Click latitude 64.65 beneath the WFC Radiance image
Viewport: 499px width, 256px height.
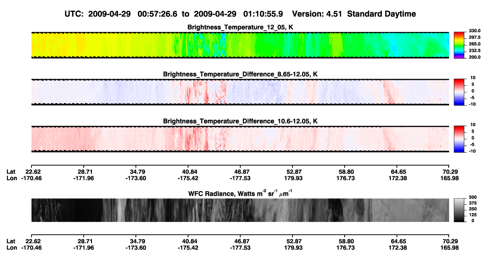397,241
